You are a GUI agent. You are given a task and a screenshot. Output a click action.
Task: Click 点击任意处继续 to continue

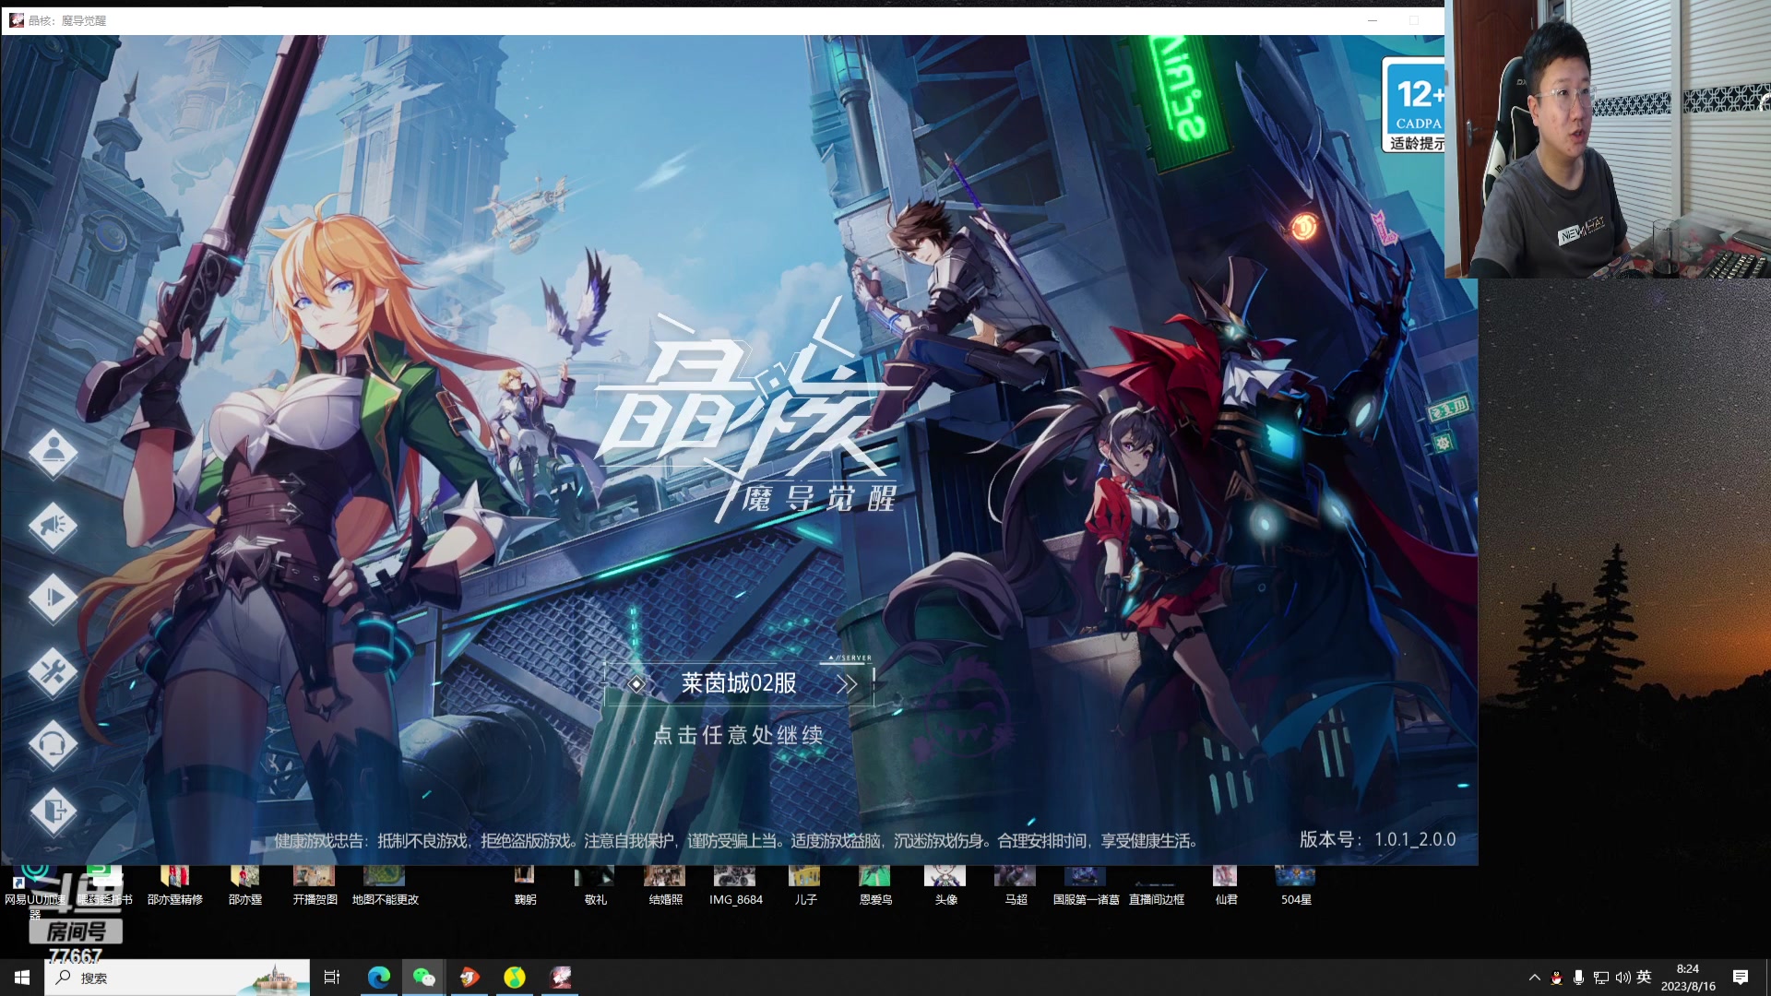click(738, 735)
